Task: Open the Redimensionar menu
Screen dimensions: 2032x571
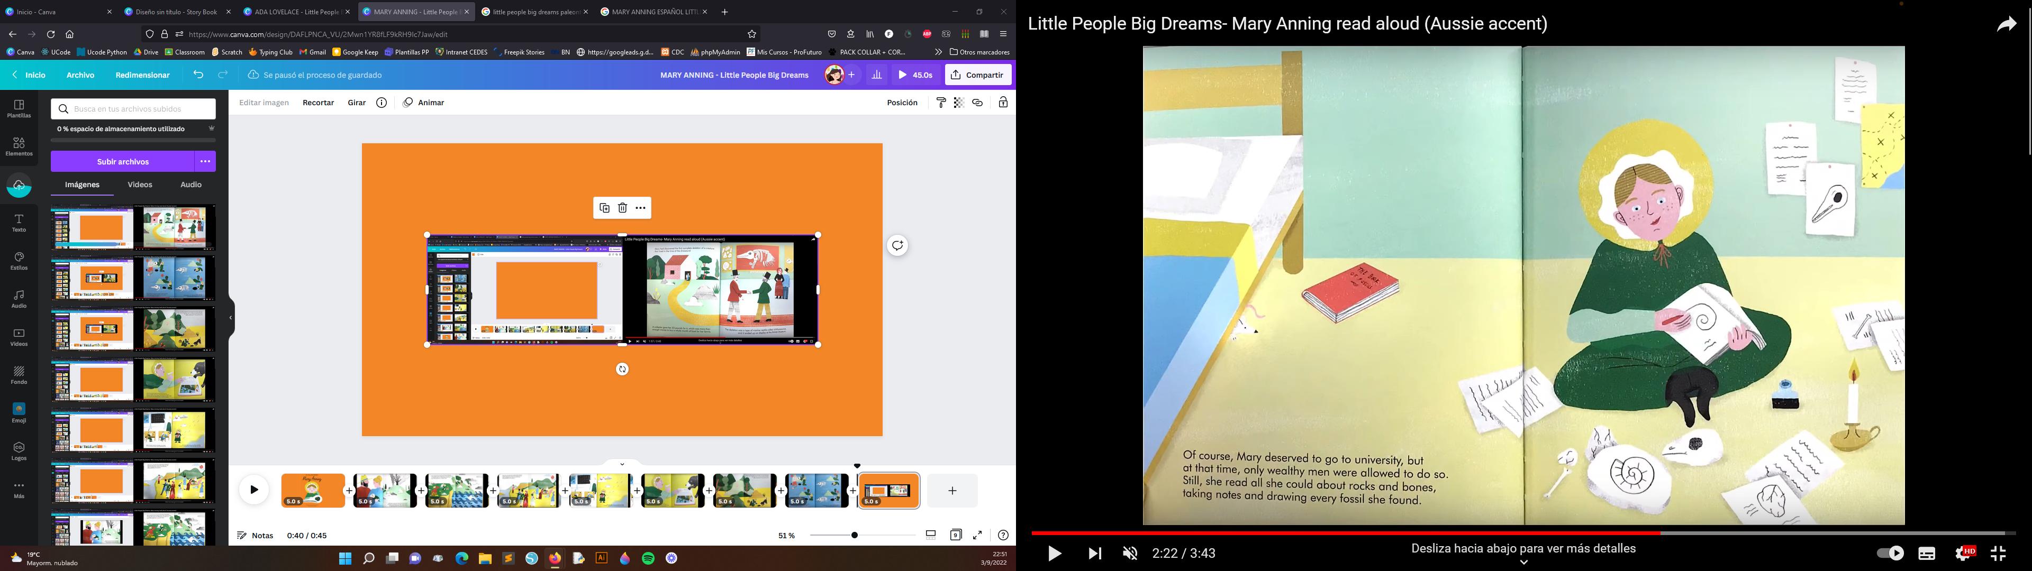Action: point(143,75)
